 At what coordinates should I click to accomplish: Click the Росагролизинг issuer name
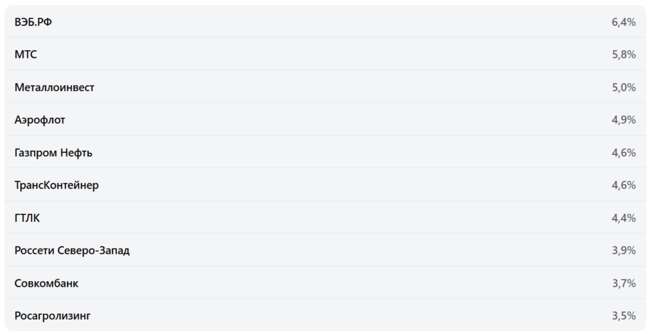pos(53,316)
